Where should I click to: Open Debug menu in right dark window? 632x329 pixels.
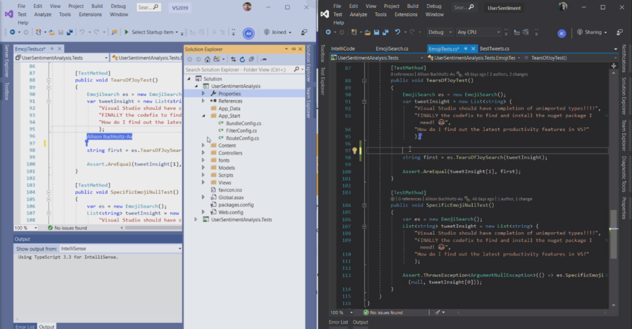tap(434, 6)
